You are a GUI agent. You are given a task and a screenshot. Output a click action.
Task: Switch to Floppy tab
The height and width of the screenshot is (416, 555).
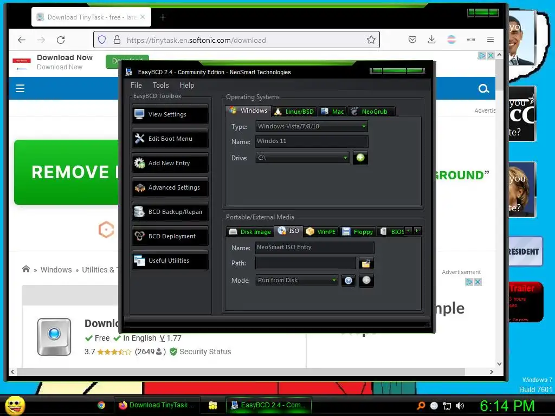[x=358, y=232]
